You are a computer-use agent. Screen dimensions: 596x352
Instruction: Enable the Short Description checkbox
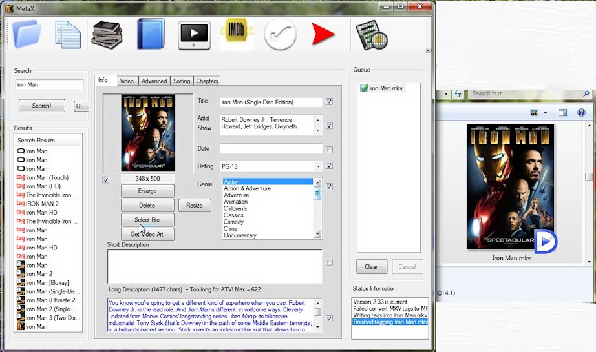click(x=329, y=262)
